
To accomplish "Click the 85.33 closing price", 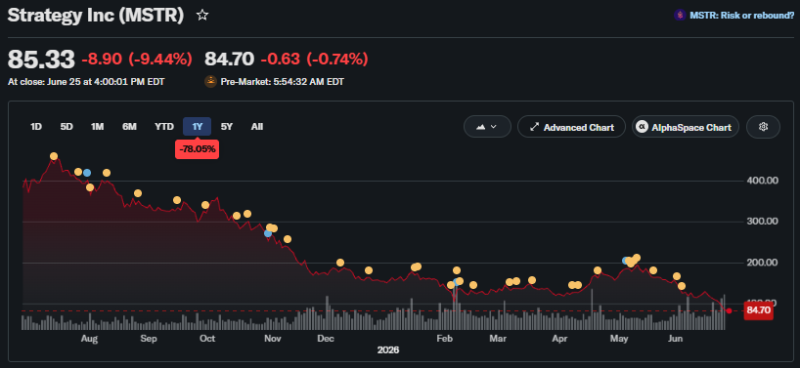I will tap(41, 59).
